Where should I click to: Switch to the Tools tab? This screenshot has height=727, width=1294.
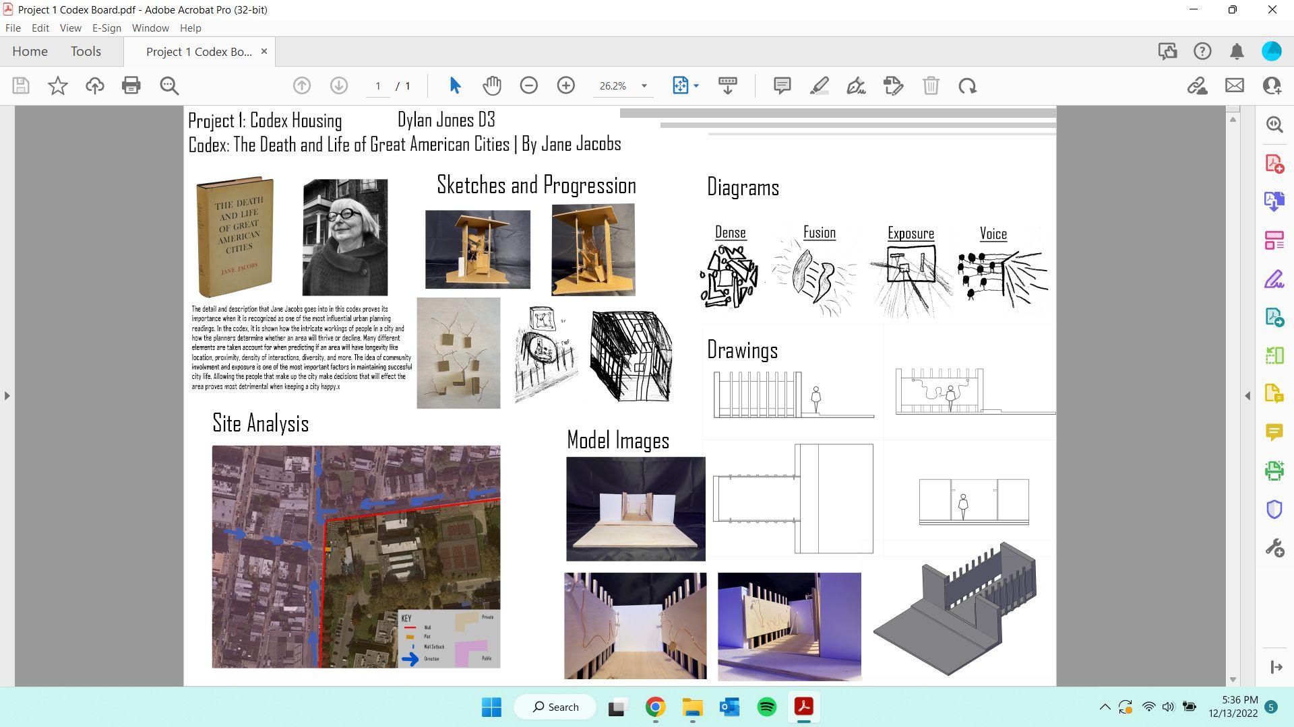coord(86,52)
